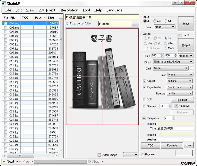Open the Language menu

tap(114, 10)
